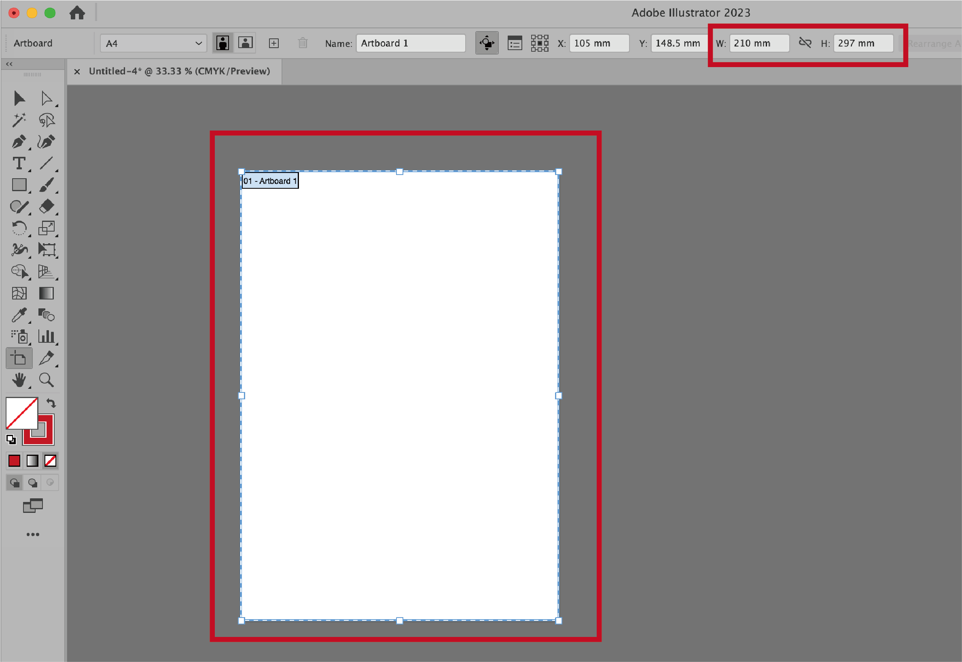
Task: Select the Pen tool
Action: 19,142
